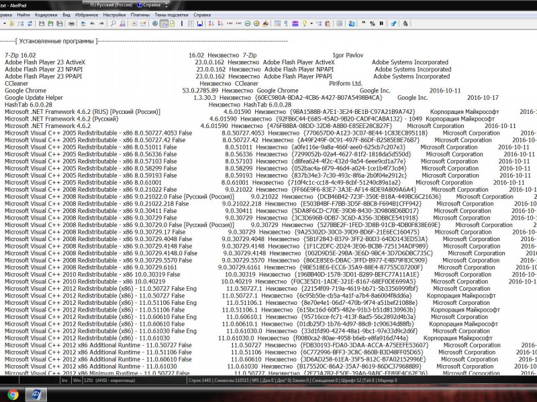
Task: Click the light bulb icon
Action: (304, 23)
